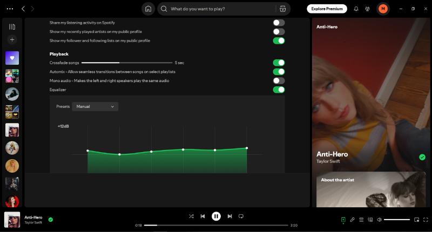Screen dimensions: 432x232
Task: Open the play queue icon
Action: point(361,220)
